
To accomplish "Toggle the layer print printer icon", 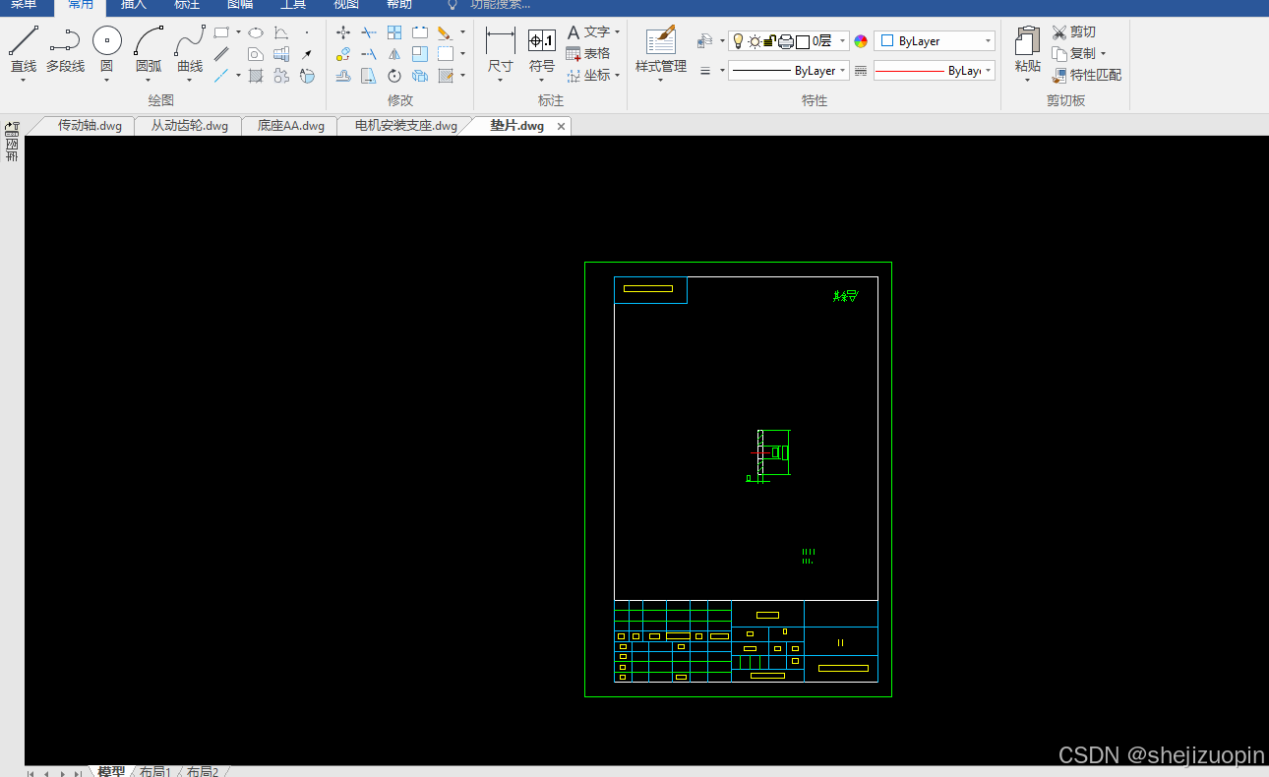I will [x=786, y=41].
